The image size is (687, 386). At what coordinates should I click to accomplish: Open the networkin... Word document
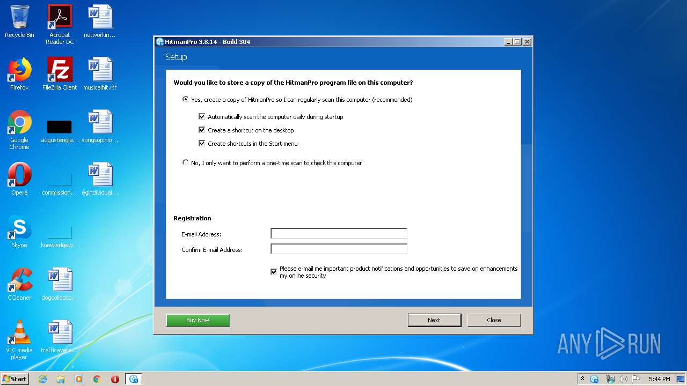(x=100, y=21)
